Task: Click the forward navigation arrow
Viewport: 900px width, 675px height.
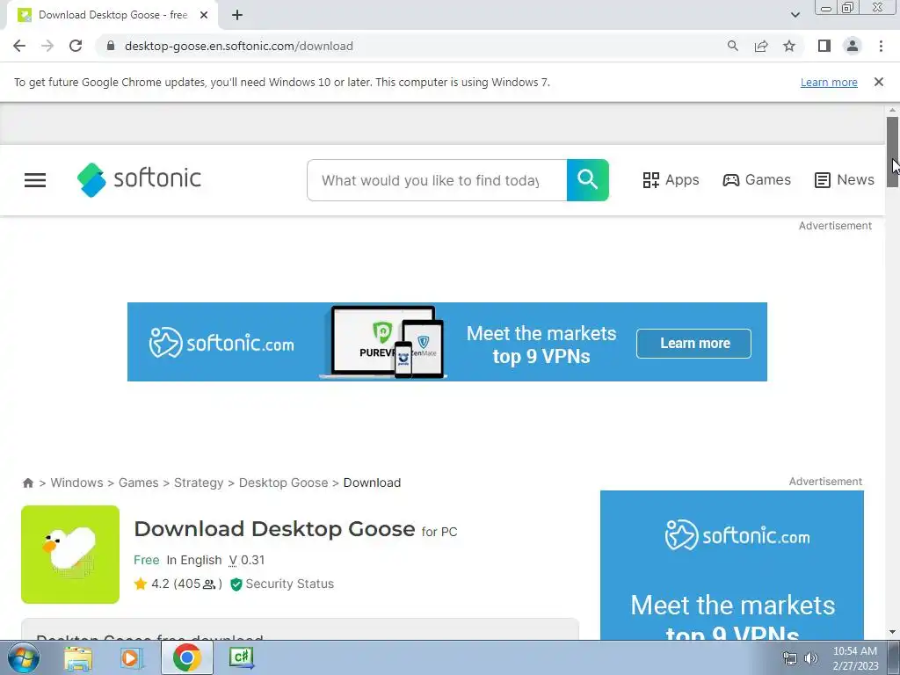Action: 47,46
